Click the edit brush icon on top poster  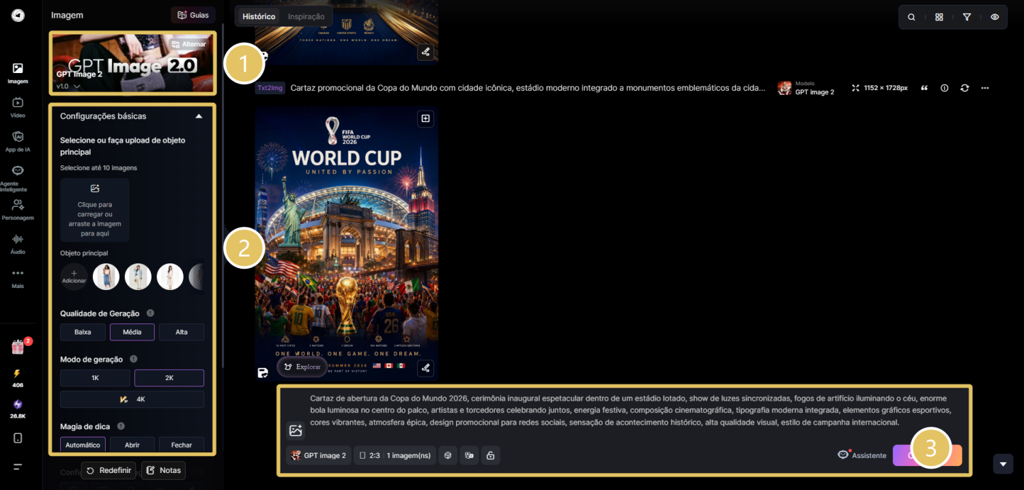coord(425,52)
